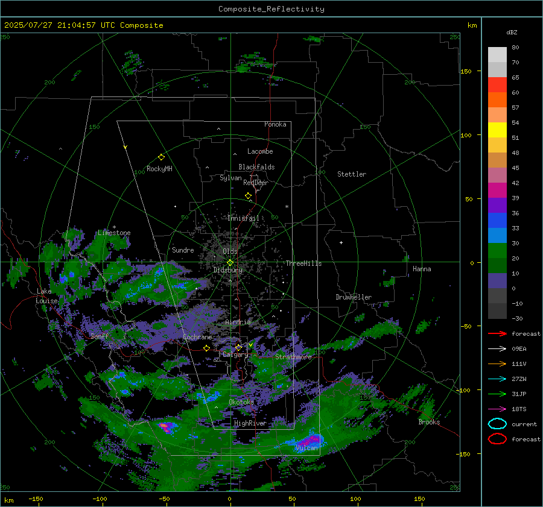Click the yellow diamond marker above Calgary label
Screen dimensions: 543x507
(238, 347)
